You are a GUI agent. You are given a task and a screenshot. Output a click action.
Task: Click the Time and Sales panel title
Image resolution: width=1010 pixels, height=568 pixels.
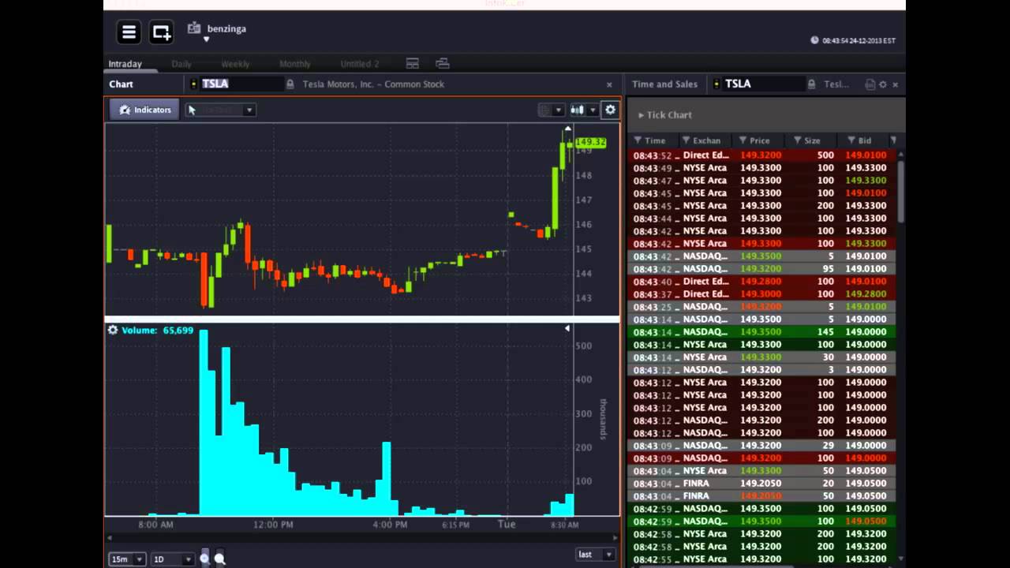pos(664,84)
